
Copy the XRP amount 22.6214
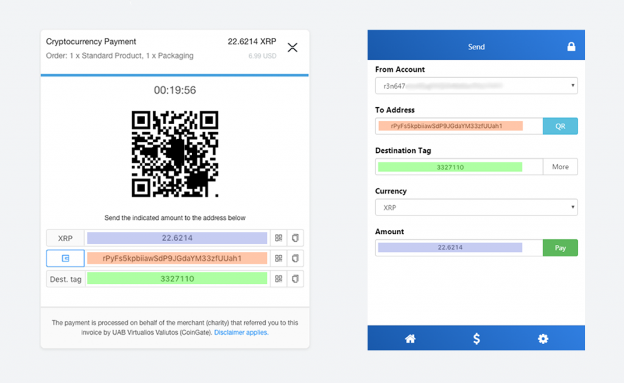(x=296, y=238)
